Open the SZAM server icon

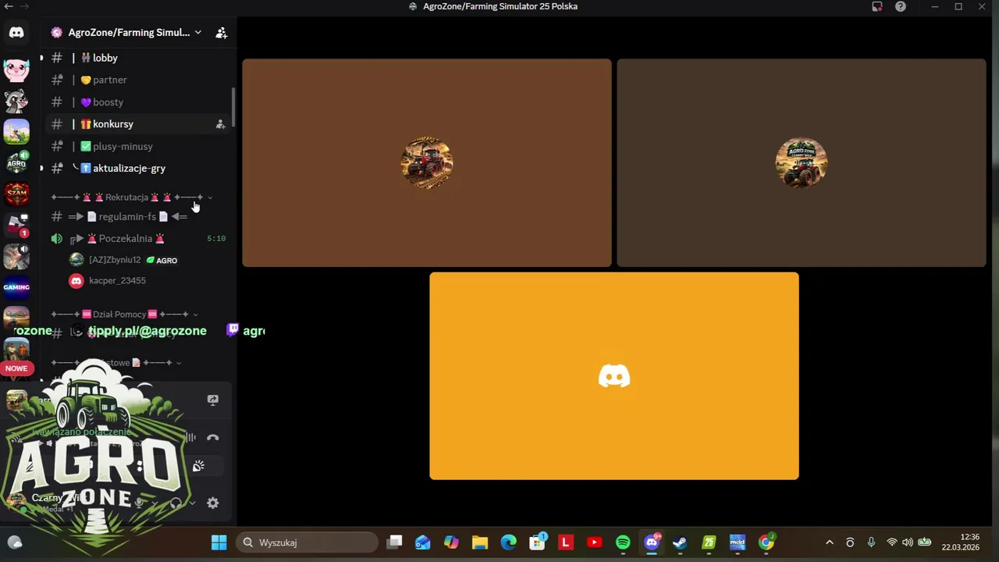click(x=16, y=194)
